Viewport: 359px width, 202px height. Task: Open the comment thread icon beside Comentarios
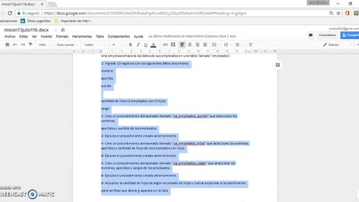(311, 35)
